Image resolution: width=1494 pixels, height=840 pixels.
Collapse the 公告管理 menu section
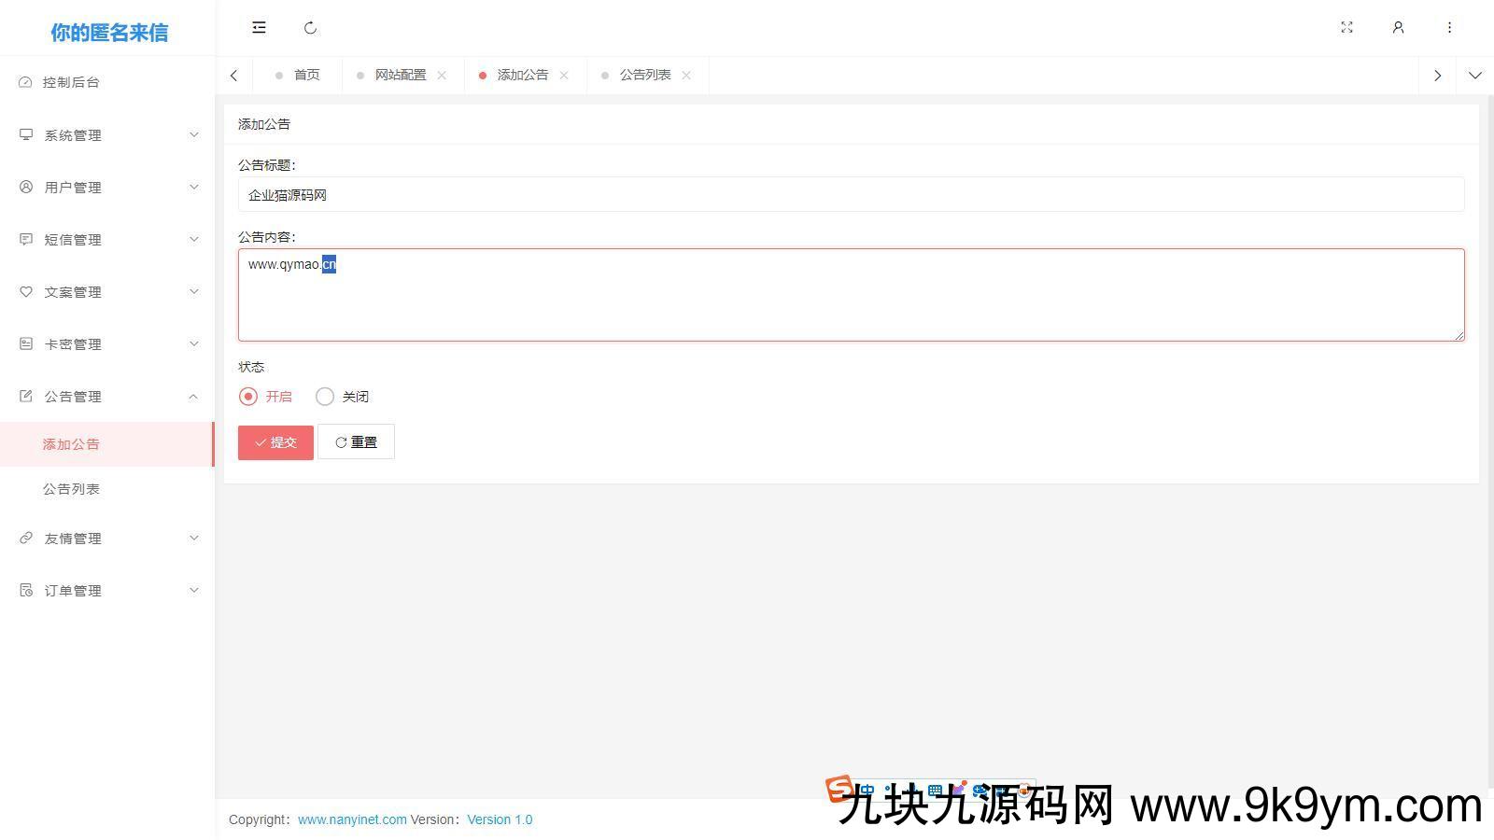73,396
